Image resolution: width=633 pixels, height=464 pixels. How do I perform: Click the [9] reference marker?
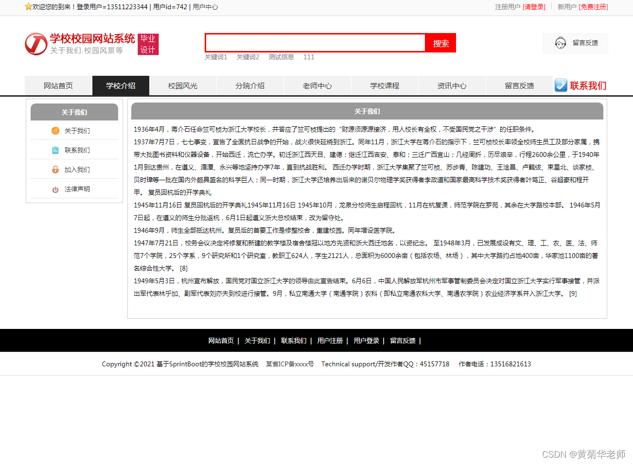coord(573,293)
